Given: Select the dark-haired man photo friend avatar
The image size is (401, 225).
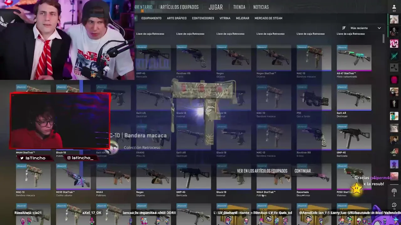Looking at the screenshot, I should (x=394, y=140).
